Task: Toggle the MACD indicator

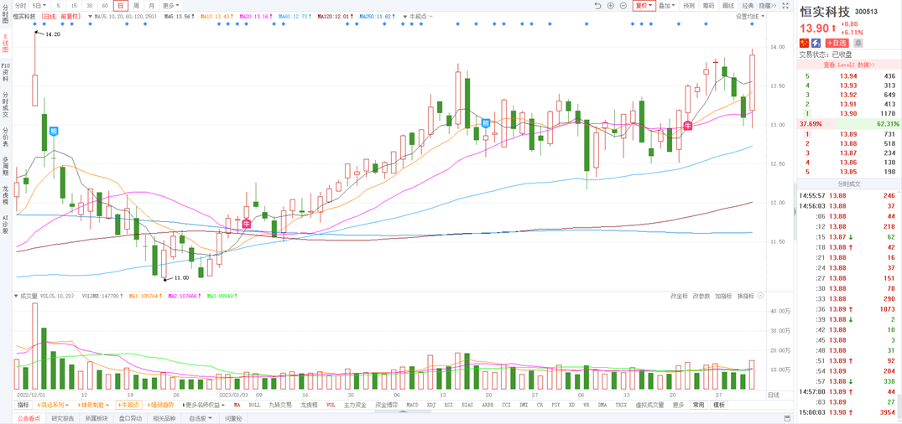Action: (412, 405)
